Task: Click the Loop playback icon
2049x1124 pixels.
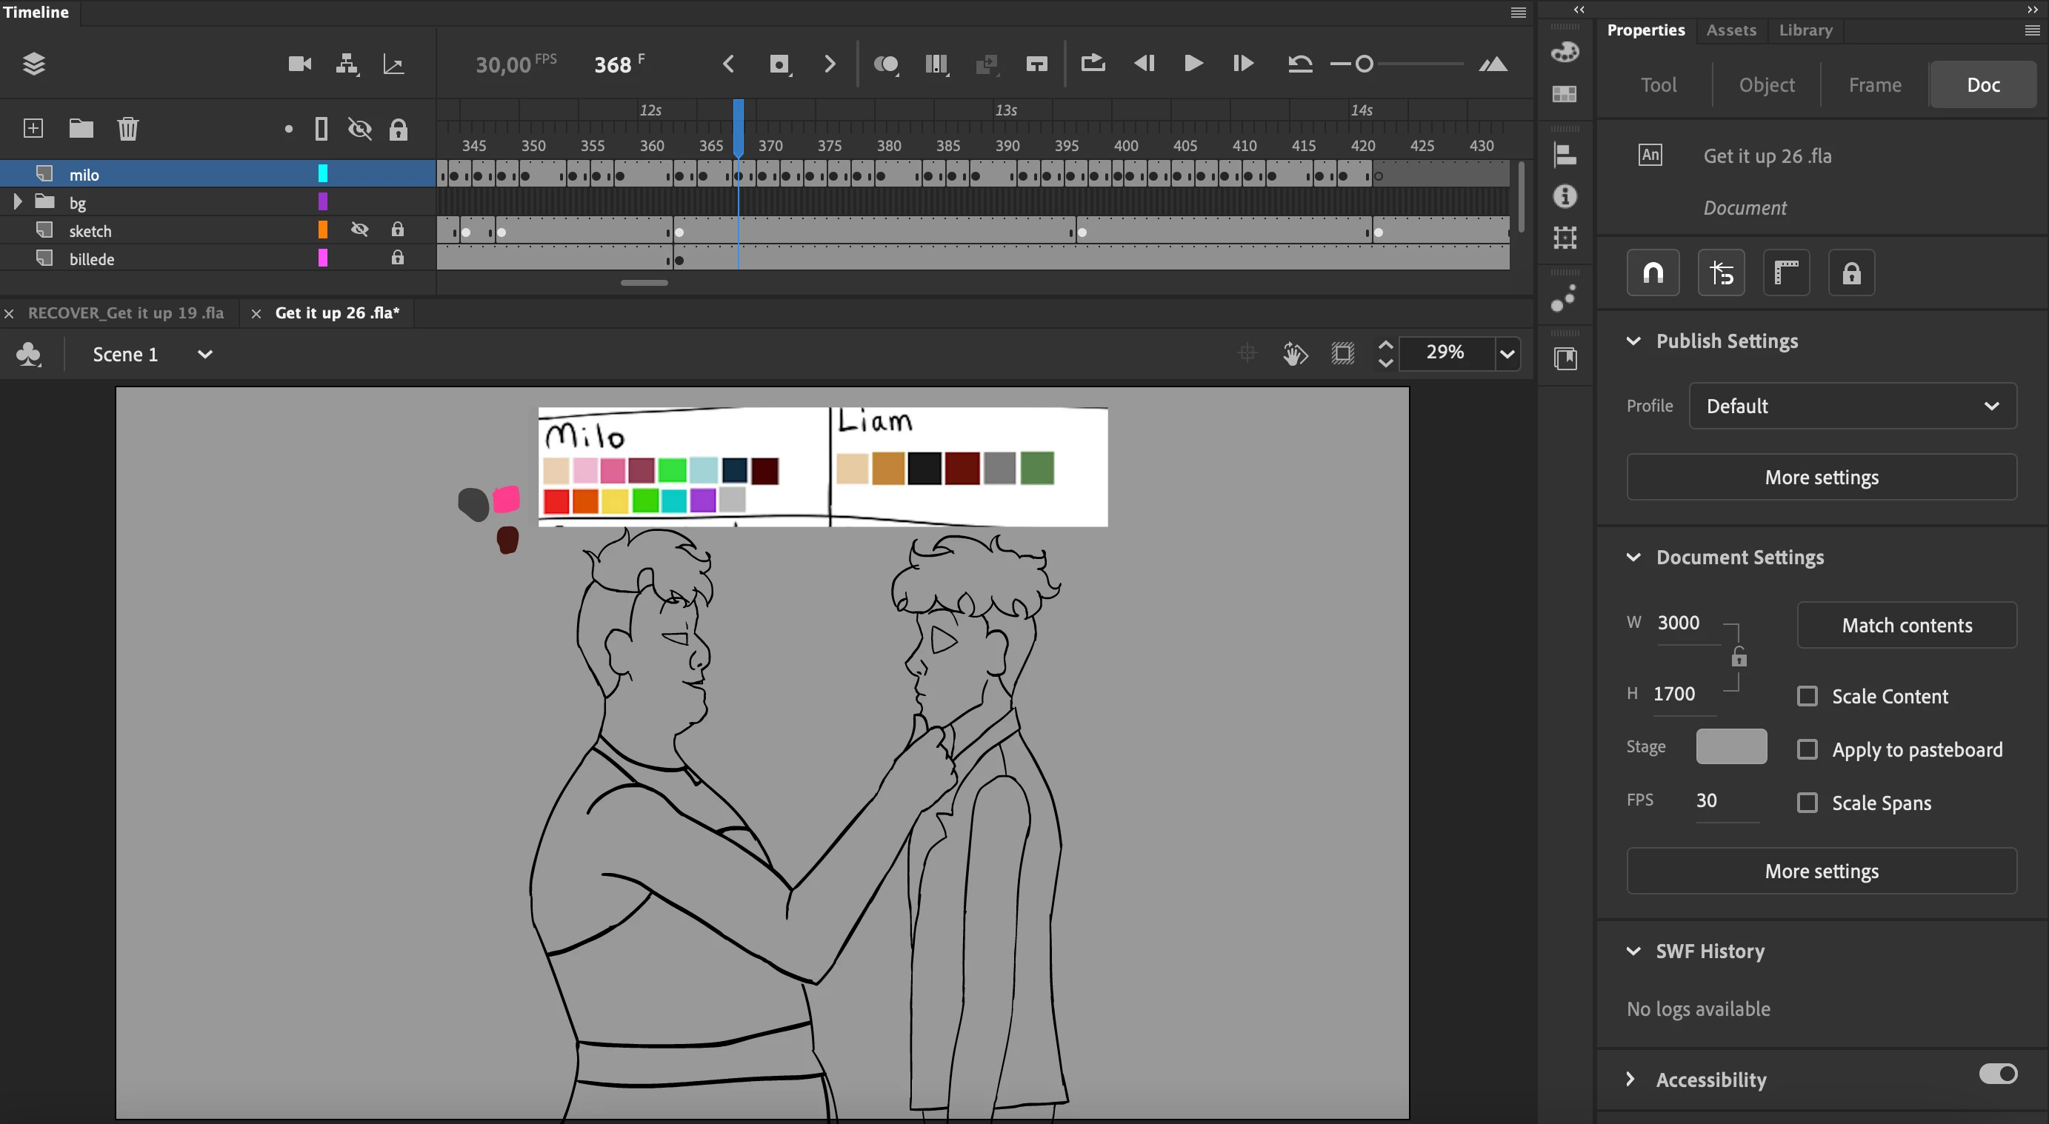Action: click(1092, 64)
